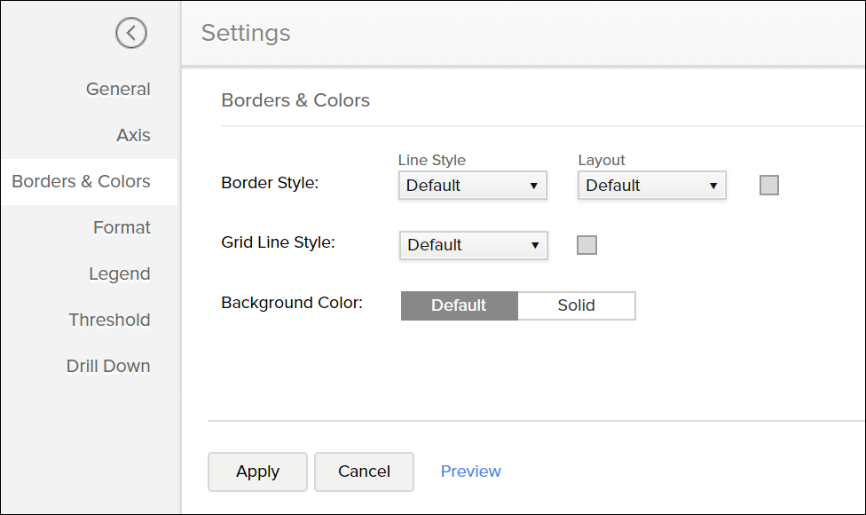Show the Threshold settings tab
Screen dimensions: 866x515
[109, 320]
